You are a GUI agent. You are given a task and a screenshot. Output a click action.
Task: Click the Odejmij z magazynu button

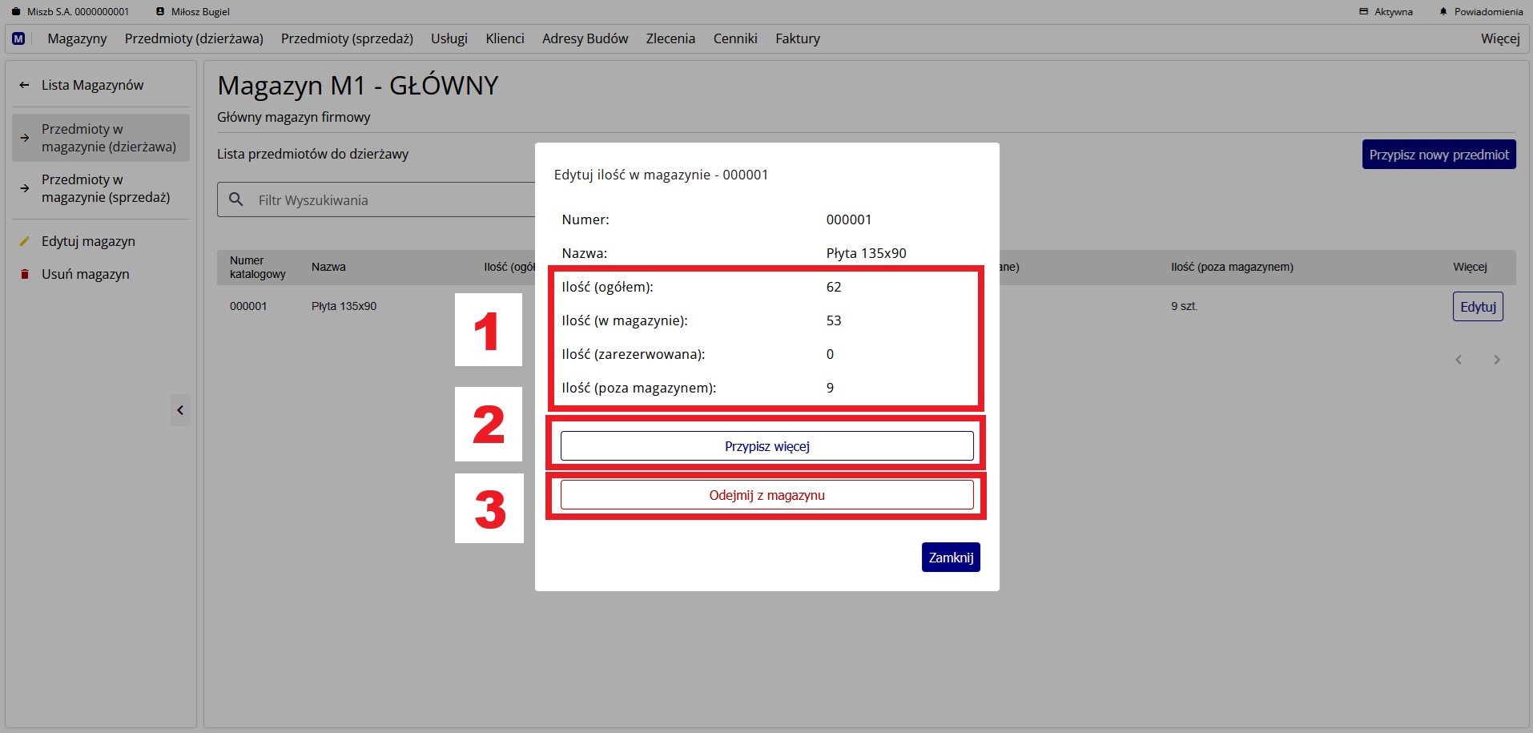tap(766, 495)
